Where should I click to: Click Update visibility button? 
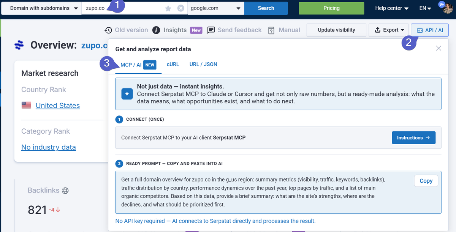[x=336, y=30]
